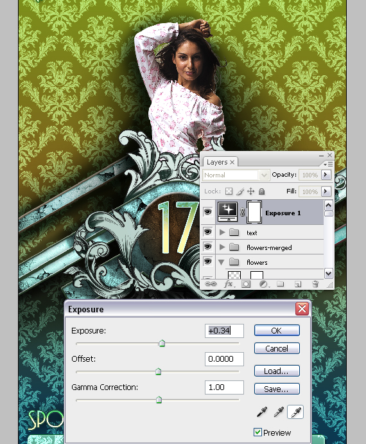Hide the text group
The width and height of the screenshot is (366, 444).
pyautogui.click(x=207, y=232)
